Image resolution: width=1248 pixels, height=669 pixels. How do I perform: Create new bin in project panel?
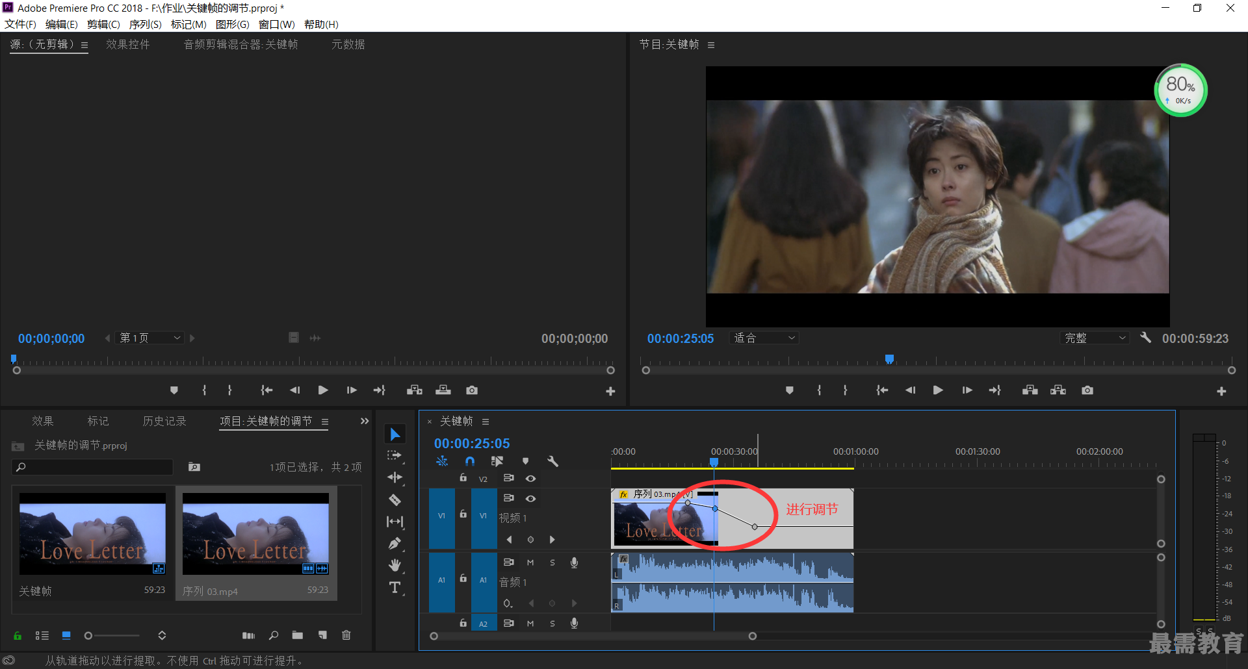(298, 635)
